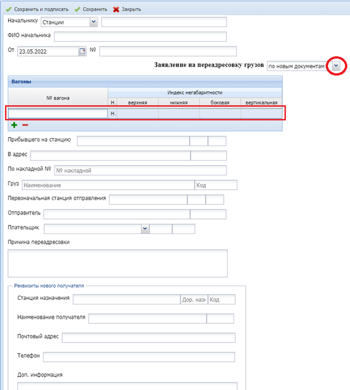Viewport: 350px width, 390px height.
Task: Click the Отправитель name field
Action: (x=117, y=214)
